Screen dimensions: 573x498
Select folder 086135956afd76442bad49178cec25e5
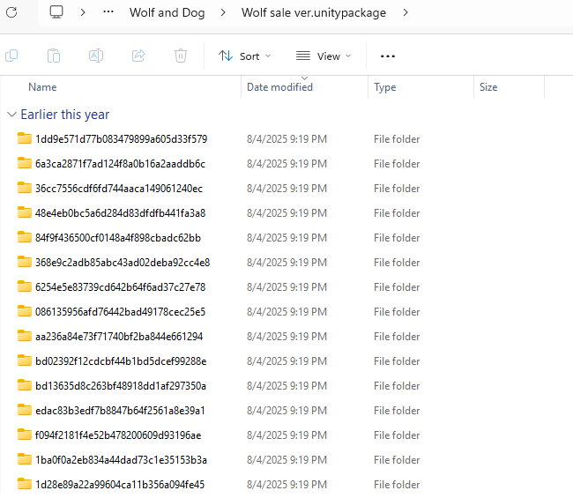tap(120, 312)
